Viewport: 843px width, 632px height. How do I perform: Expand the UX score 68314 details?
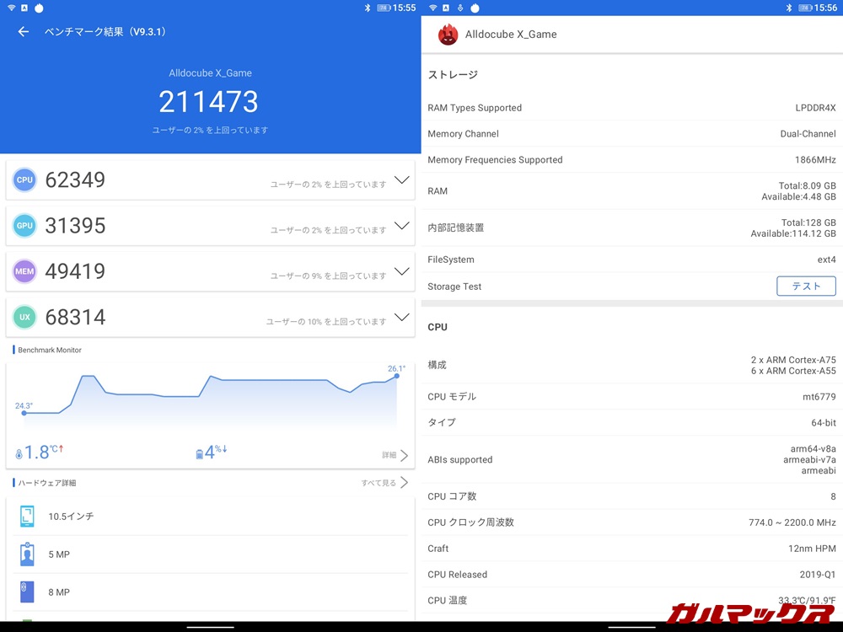(x=401, y=318)
